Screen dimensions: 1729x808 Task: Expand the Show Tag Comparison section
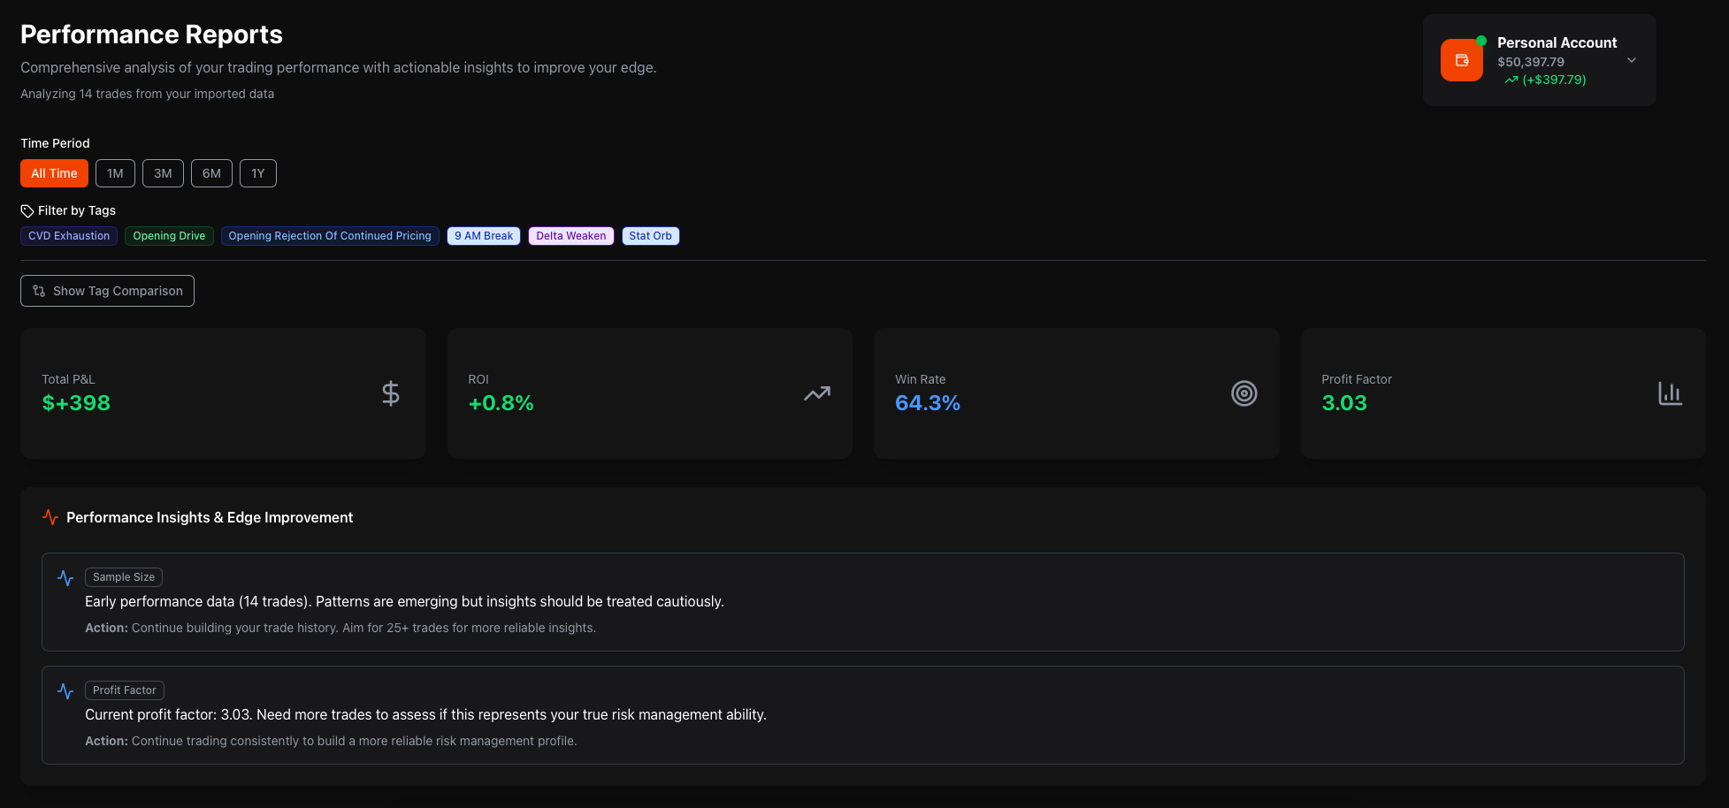107,291
